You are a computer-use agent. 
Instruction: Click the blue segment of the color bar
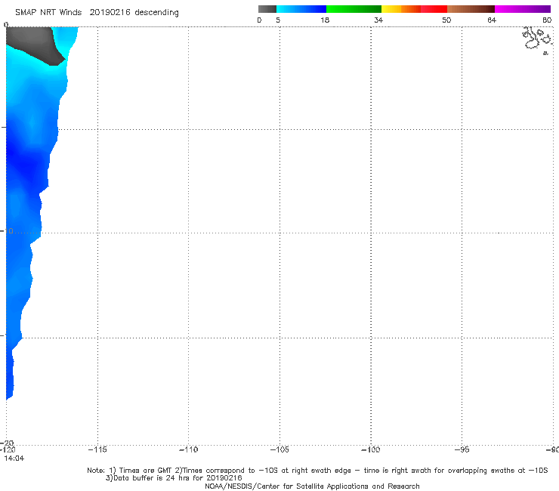301,9
